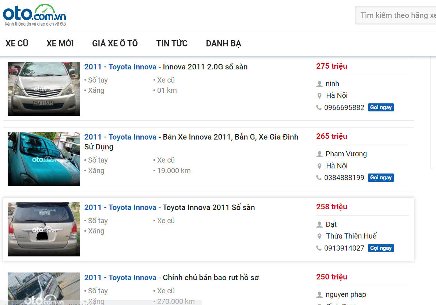Open the XE MỚI menu
The height and width of the screenshot is (305, 436).
point(60,43)
